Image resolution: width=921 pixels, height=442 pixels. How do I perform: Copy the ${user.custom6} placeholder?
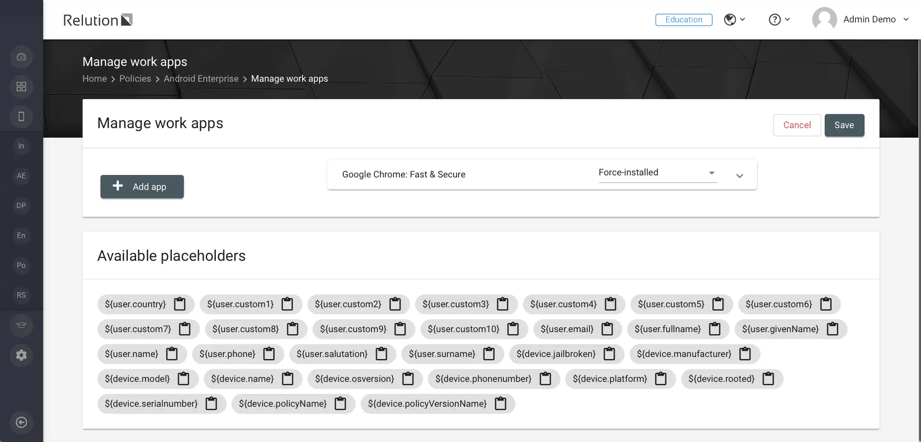pyautogui.click(x=826, y=304)
